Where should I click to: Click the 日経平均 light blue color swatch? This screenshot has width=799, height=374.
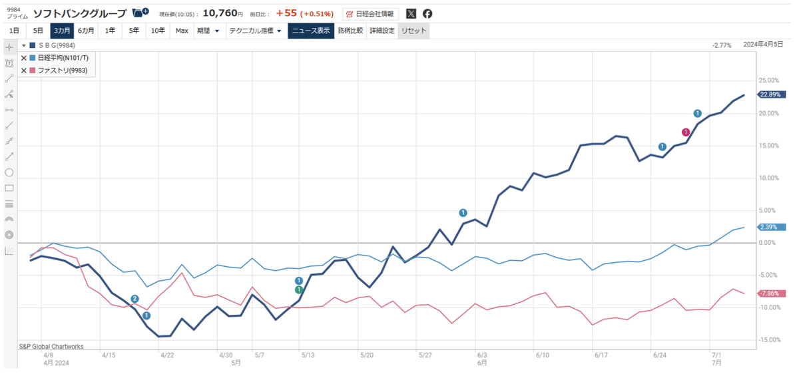point(33,58)
